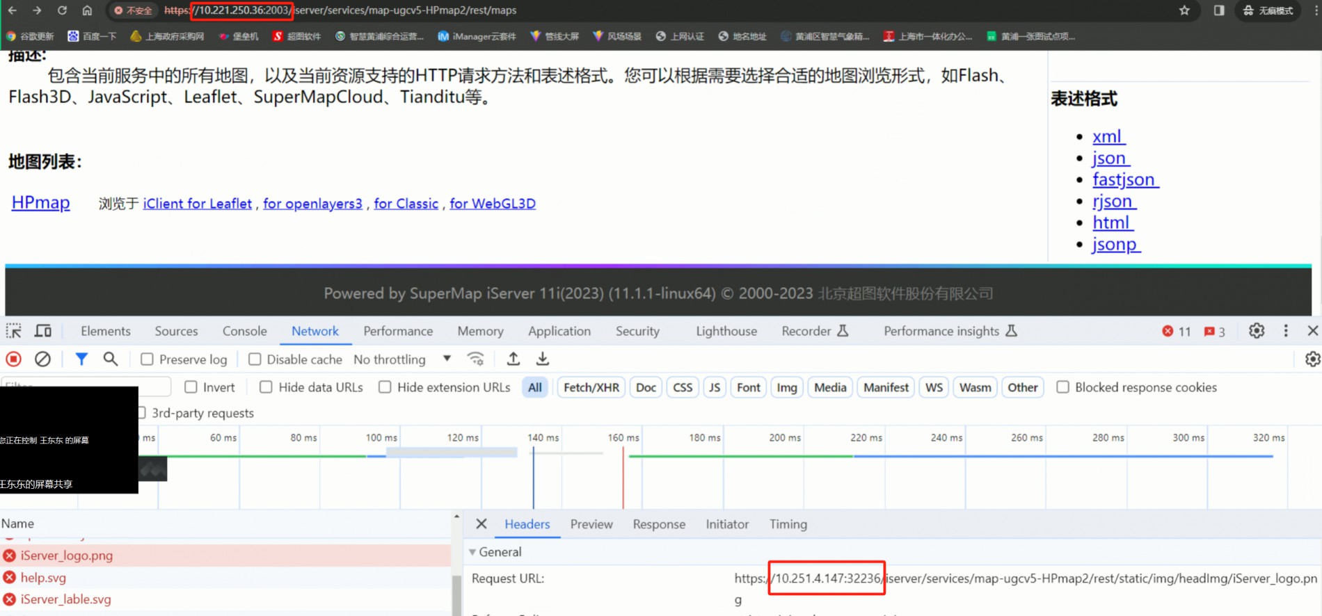Clear the network log
This screenshot has width=1322, height=616.
(x=42, y=359)
